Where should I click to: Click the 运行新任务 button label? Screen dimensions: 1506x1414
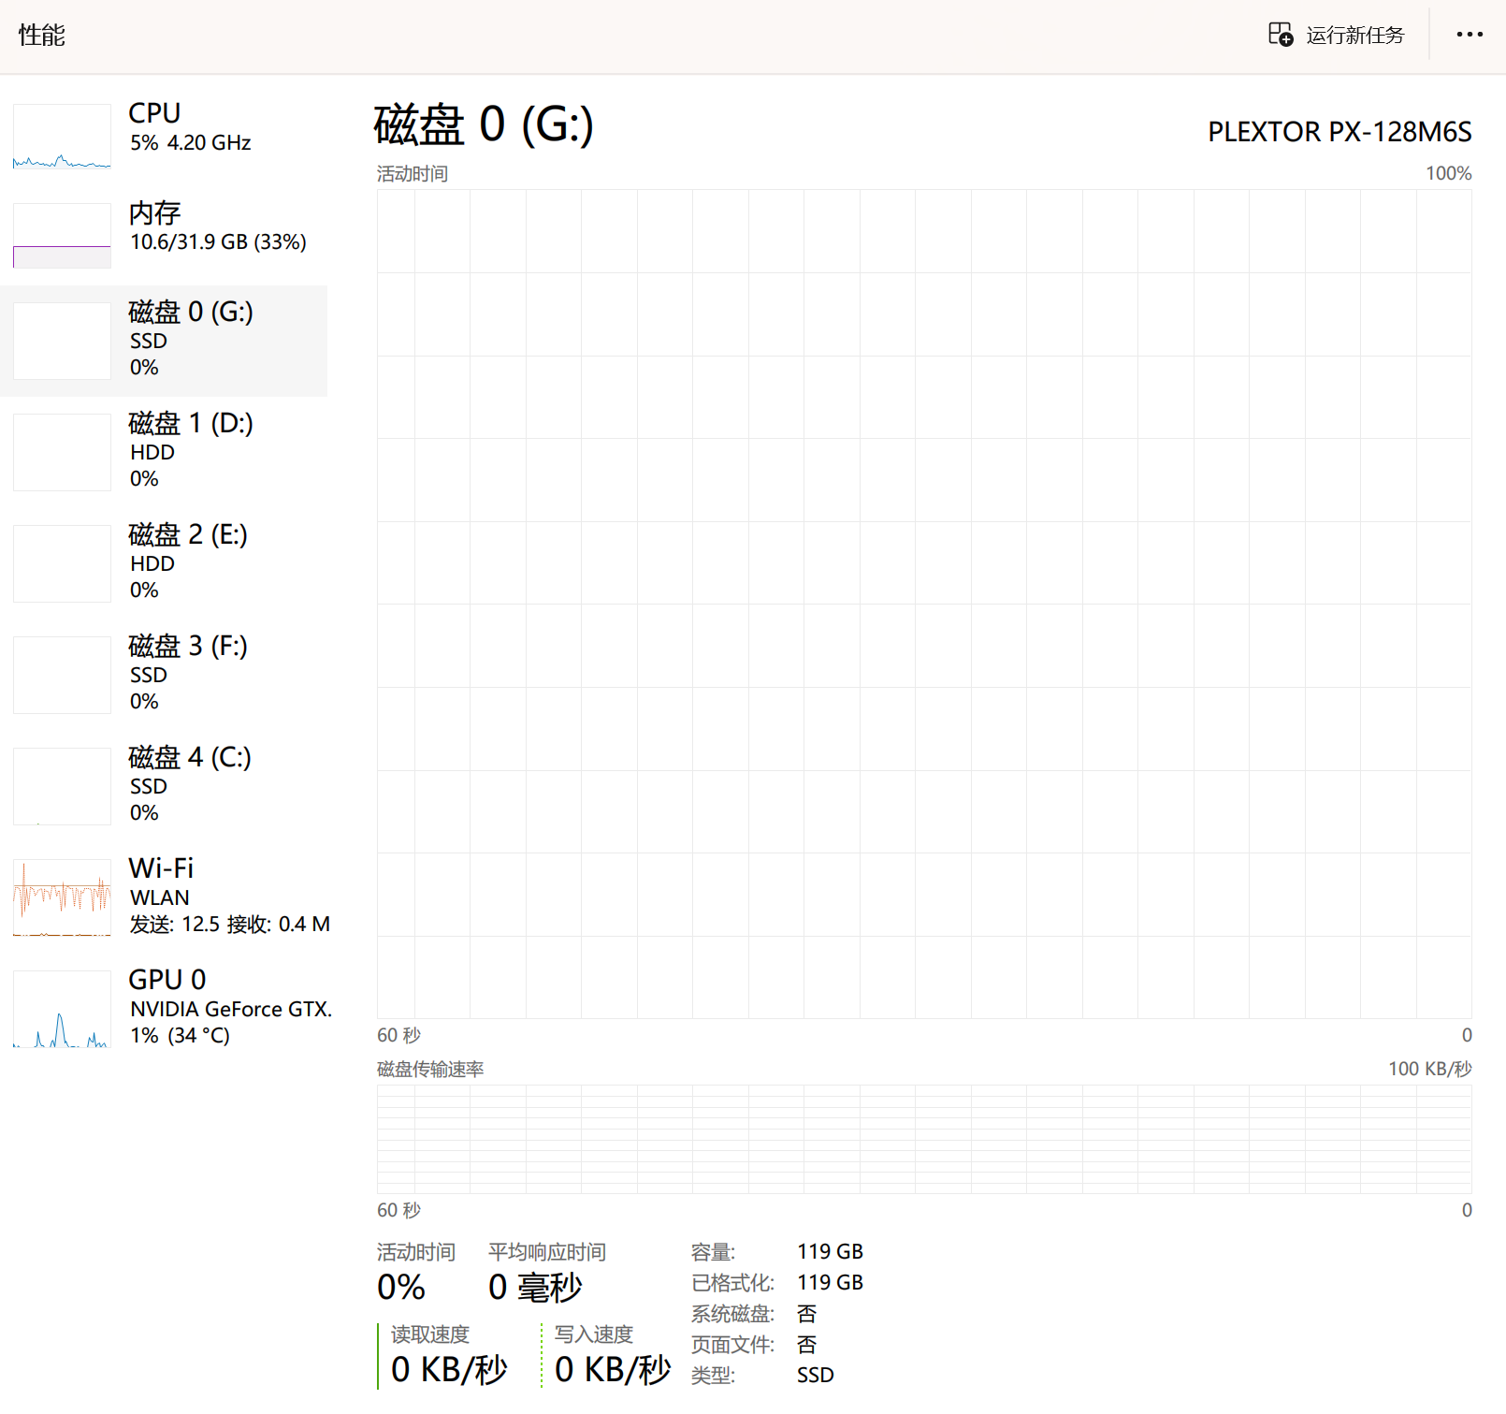pyautogui.click(x=1355, y=36)
